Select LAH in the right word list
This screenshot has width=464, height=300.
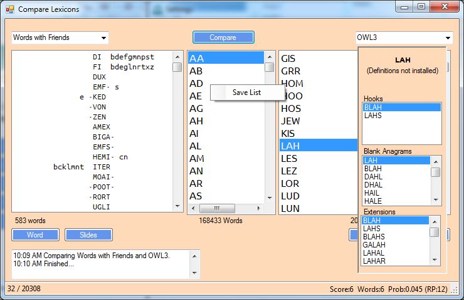click(319, 146)
